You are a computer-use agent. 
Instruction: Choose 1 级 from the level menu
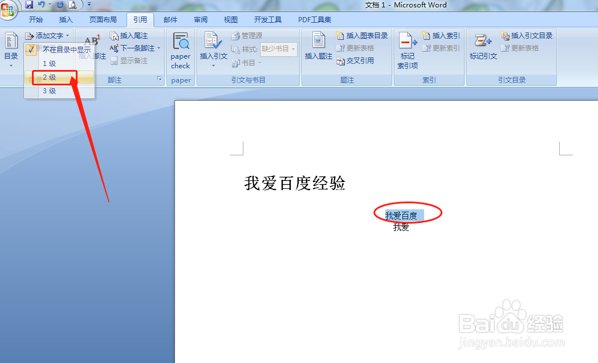click(59, 64)
